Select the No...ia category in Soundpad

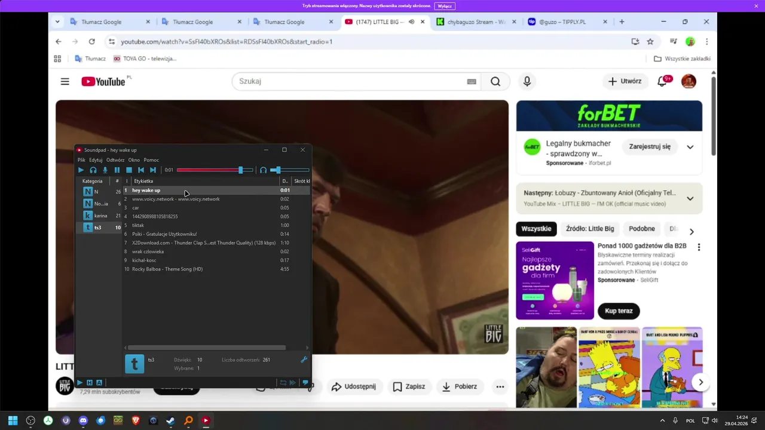pos(100,204)
